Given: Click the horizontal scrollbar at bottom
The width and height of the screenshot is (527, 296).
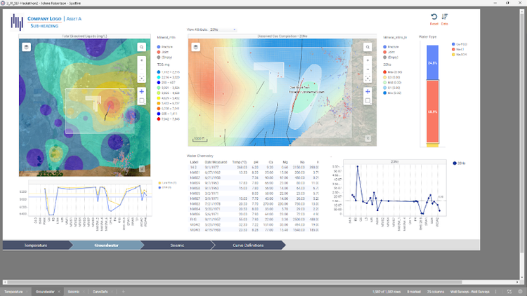Looking at the screenshot, I should (x=235, y=282).
